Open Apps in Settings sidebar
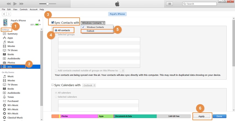The image size is (235, 121). pyautogui.click(x=10, y=38)
